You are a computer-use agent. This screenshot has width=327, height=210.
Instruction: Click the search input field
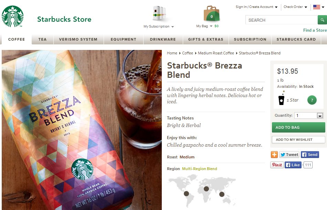(x=282, y=20)
